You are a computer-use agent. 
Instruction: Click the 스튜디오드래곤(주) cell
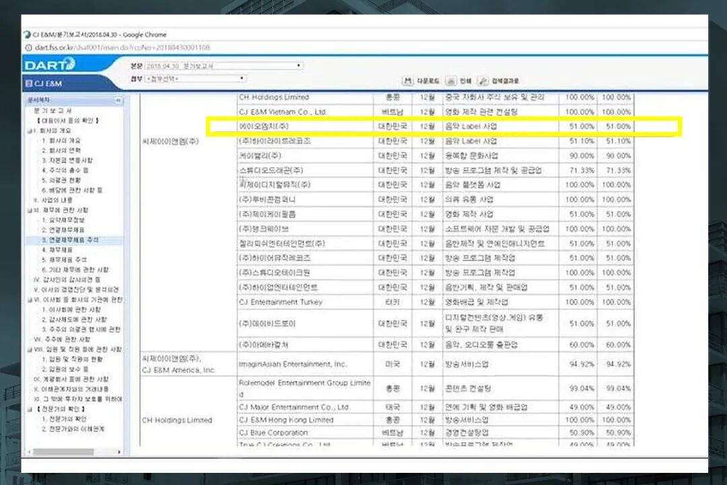[x=305, y=170]
